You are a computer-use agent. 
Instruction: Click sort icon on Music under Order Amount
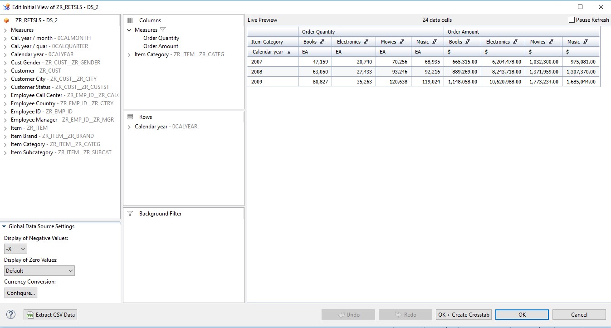pyautogui.click(x=586, y=42)
